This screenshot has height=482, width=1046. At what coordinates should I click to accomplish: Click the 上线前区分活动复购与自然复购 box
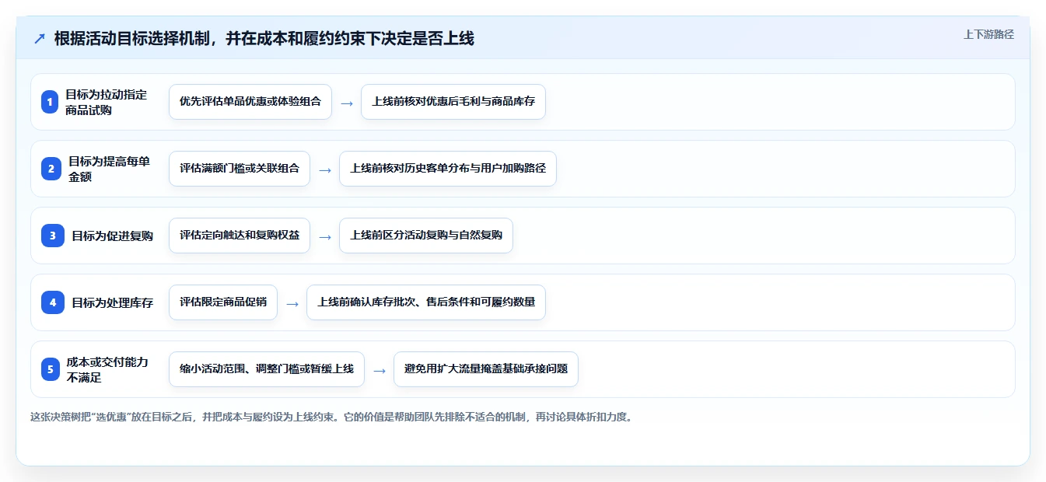[426, 236]
